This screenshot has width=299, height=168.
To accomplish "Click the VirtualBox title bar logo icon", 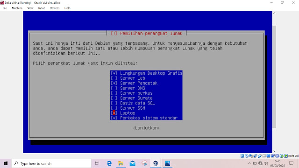I will point(2,3).
